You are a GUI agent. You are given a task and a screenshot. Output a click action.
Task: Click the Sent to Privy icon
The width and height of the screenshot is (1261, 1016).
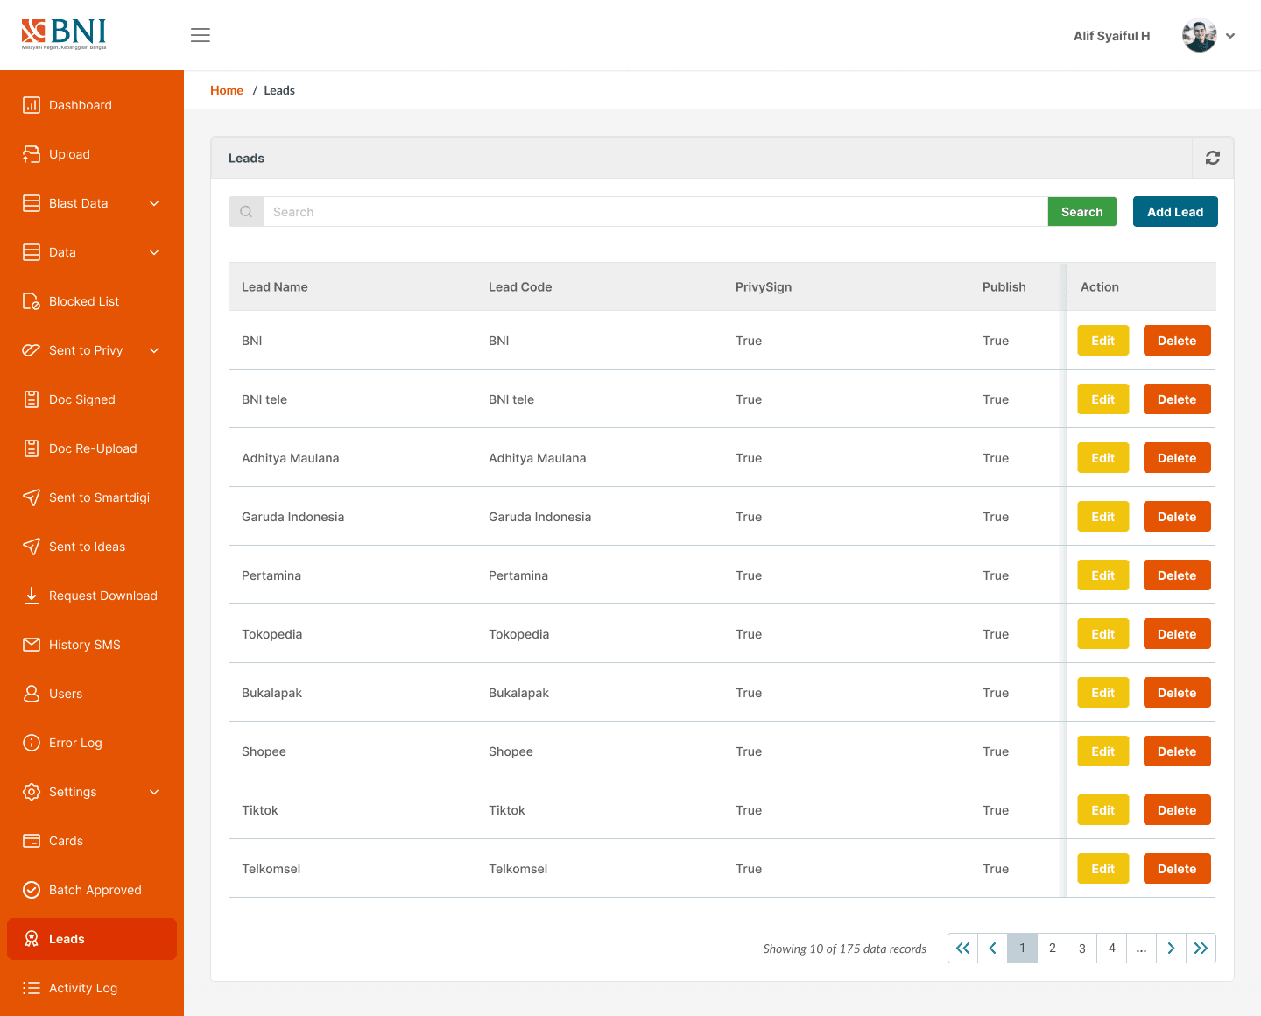(x=32, y=350)
